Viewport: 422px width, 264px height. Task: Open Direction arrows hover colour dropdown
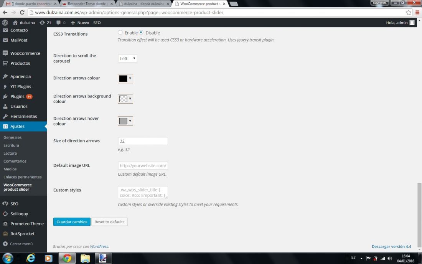point(130,121)
